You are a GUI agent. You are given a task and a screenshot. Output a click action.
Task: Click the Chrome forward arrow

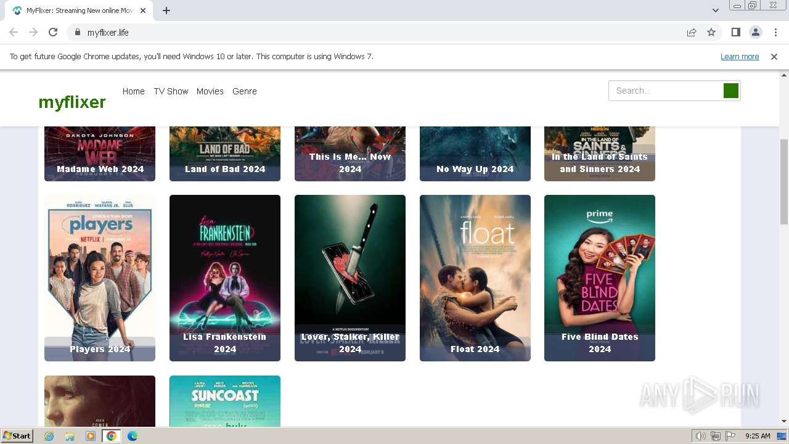coord(33,33)
